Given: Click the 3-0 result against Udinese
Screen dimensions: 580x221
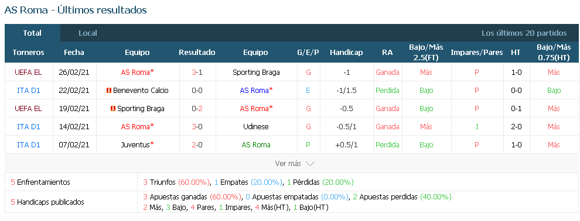Looking at the screenshot, I should tap(197, 126).
